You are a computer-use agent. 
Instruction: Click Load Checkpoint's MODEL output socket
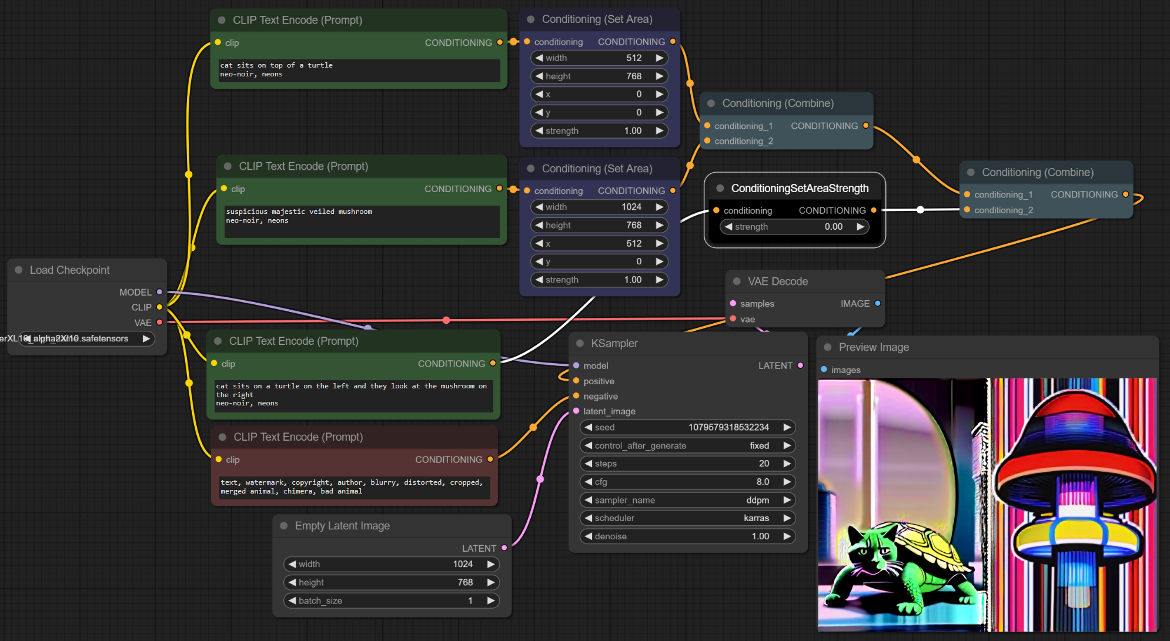pos(159,292)
